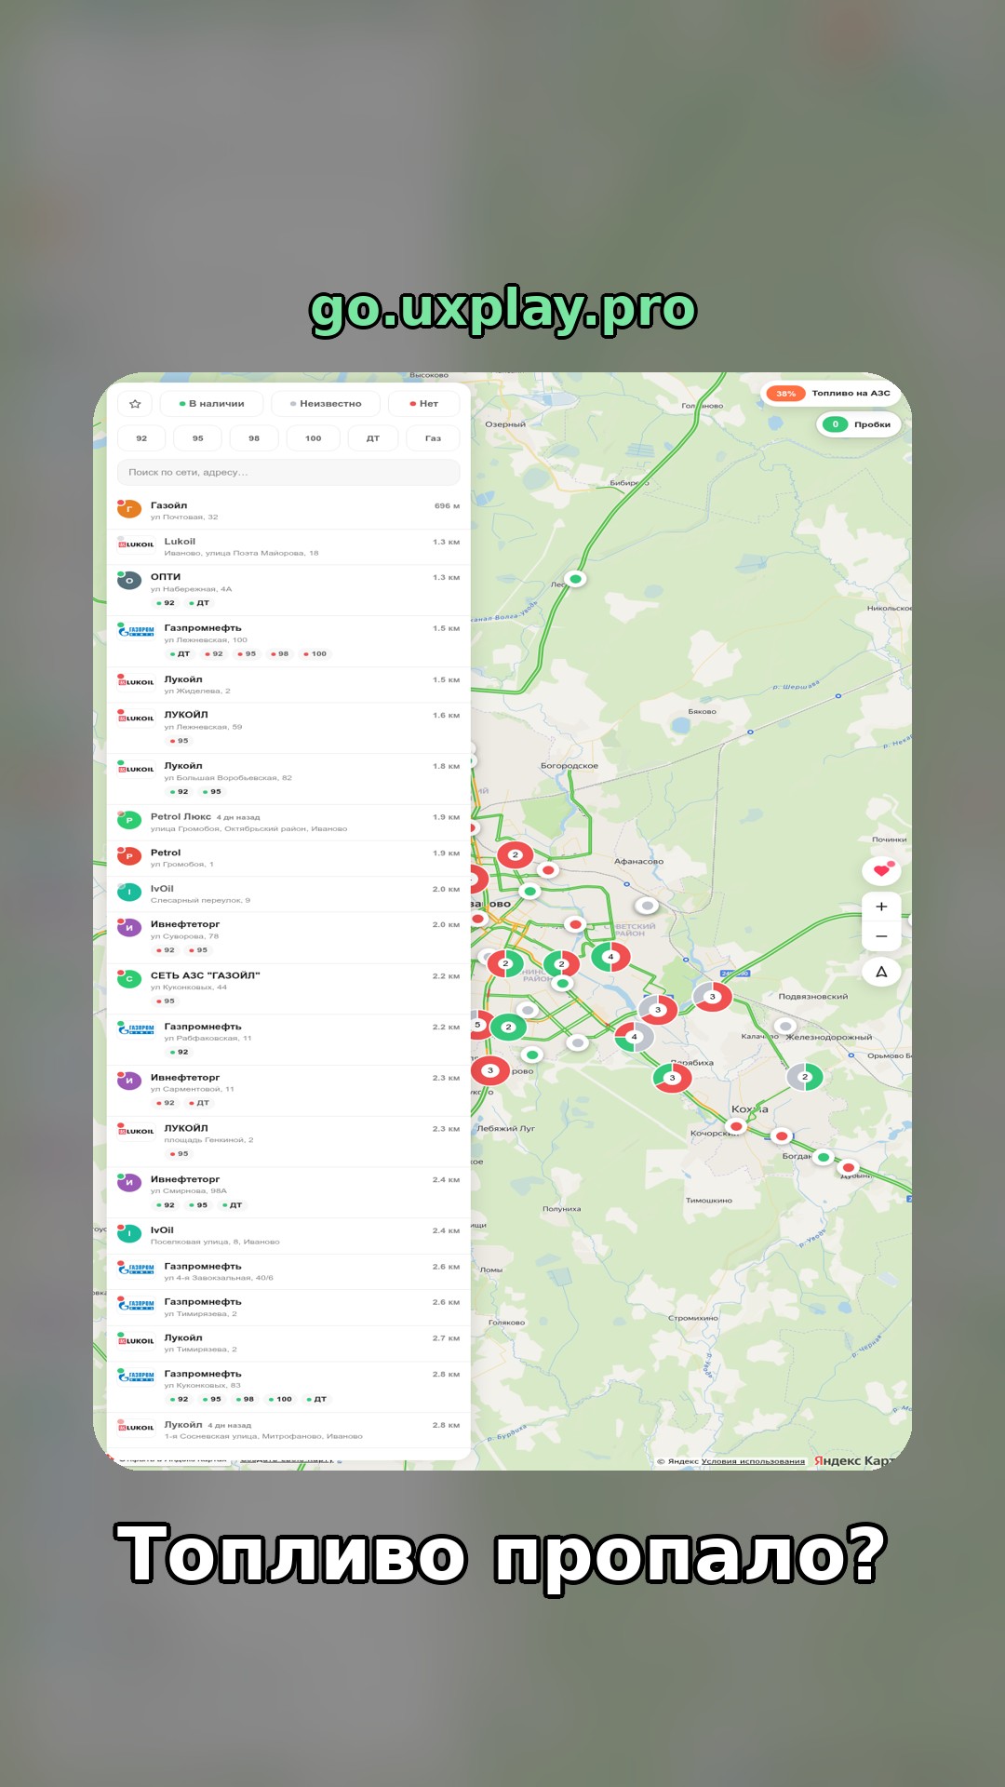1005x1787 pixels.
Task: Select the ДТ diesel filter
Action: pos(373,438)
